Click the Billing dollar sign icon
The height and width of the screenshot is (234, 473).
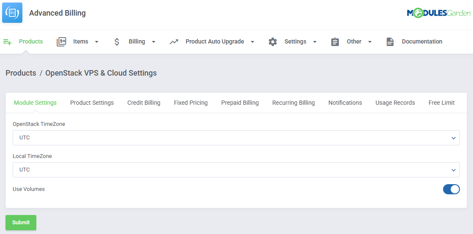click(x=117, y=42)
